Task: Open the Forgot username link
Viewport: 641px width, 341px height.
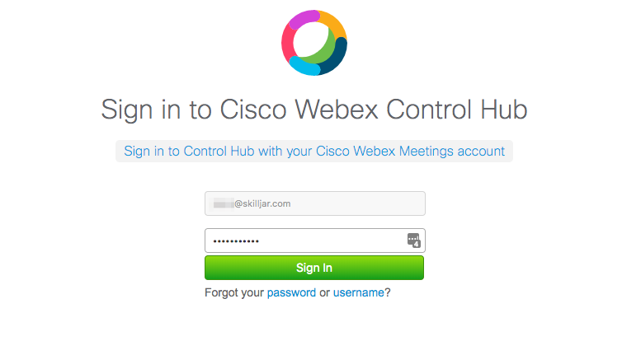Action: tap(359, 292)
